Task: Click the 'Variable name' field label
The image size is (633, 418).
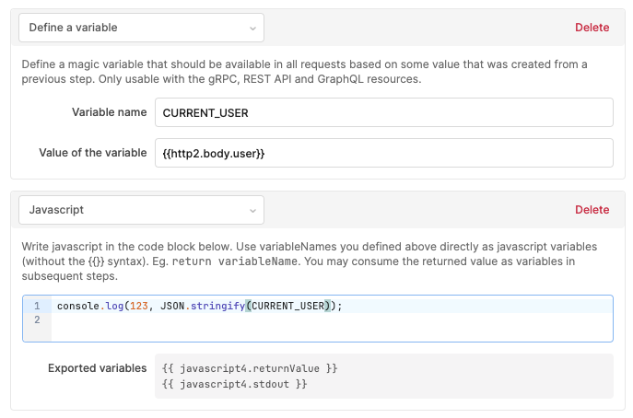Action: 110,112
